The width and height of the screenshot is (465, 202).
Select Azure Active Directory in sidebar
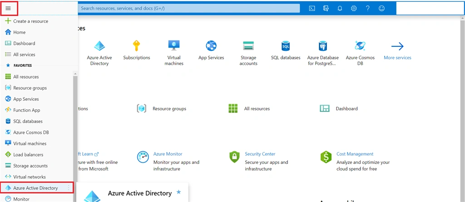pos(37,188)
